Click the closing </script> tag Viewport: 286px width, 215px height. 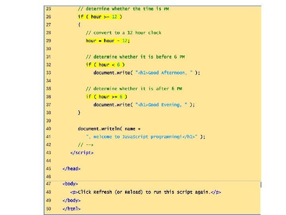point(82,153)
